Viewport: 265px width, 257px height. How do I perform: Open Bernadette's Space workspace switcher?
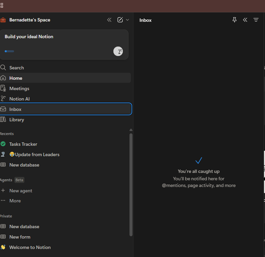click(x=30, y=20)
